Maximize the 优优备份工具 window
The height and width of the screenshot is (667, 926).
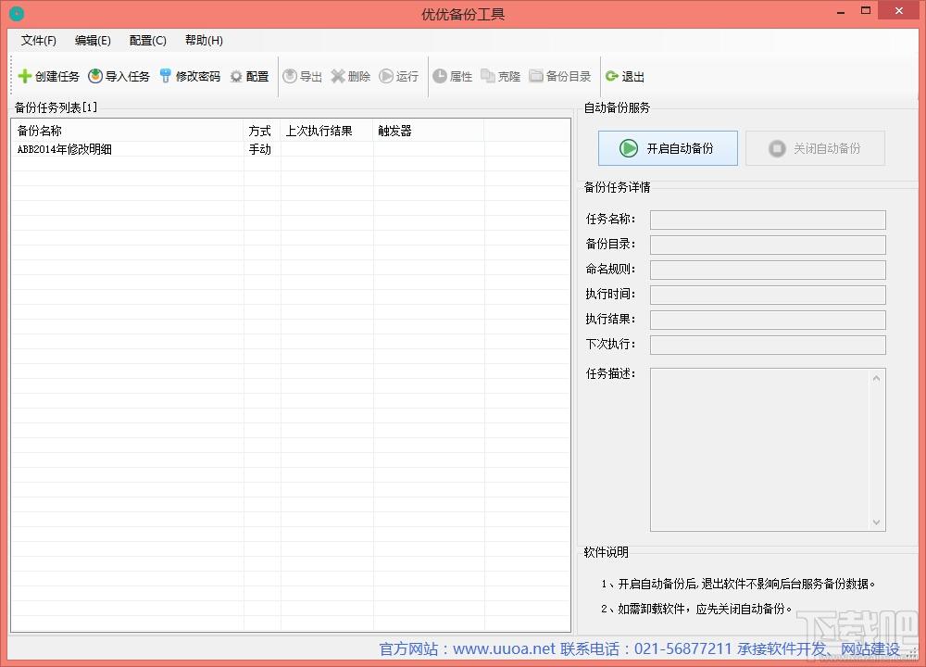[x=866, y=10]
